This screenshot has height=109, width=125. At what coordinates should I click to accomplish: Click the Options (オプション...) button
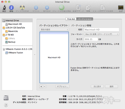click(x=63, y=86)
